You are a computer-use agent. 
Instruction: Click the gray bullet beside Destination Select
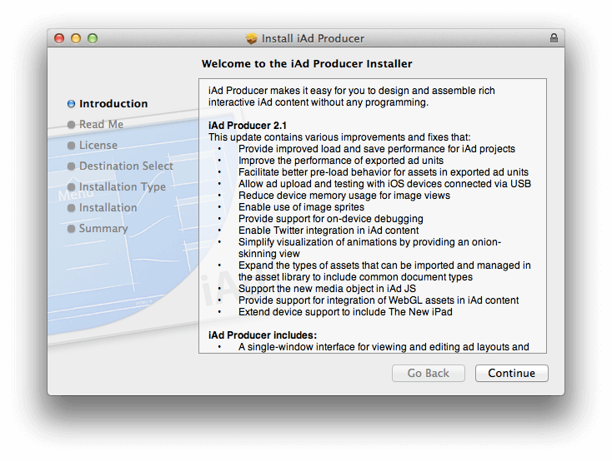coord(71,166)
